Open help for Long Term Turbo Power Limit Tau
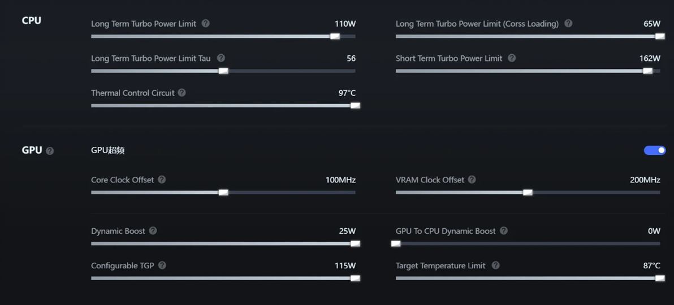The image size is (674, 305). (221, 58)
